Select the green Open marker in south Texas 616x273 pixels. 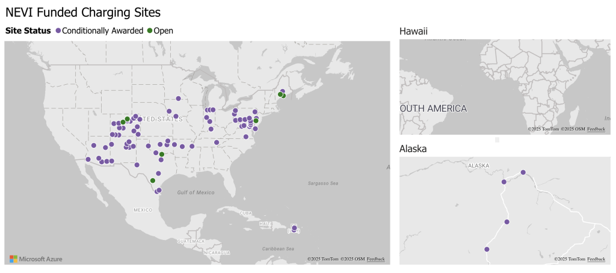(152, 180)
